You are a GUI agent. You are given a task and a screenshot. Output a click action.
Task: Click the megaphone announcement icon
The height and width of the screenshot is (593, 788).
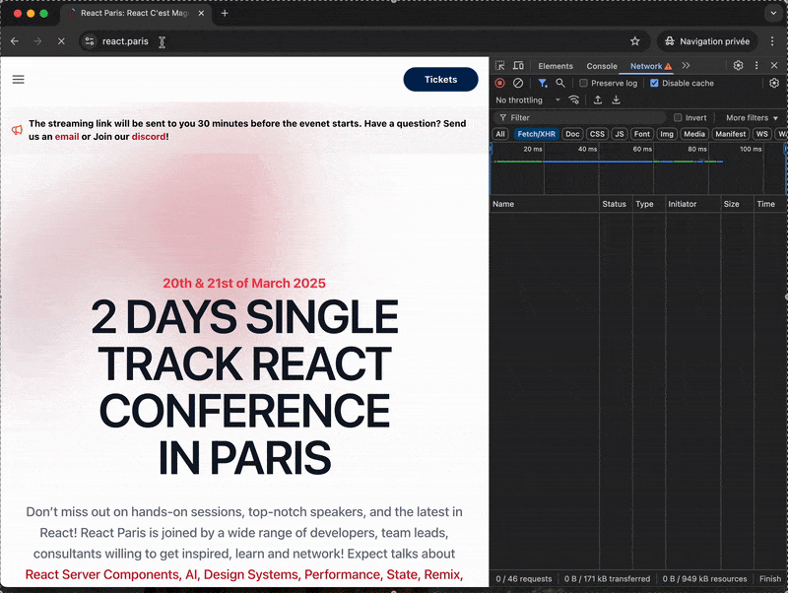pyautogui.click(x=17, y=130)
